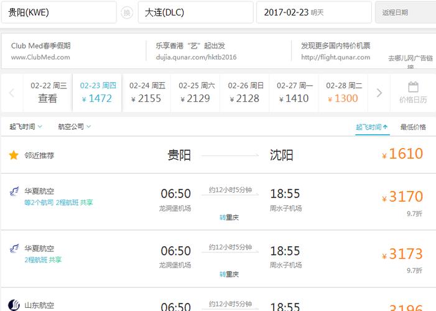Click the airline logo in the ¥3170 row
The width and height of the screenshot is (436, 311).
coord(14,191)
